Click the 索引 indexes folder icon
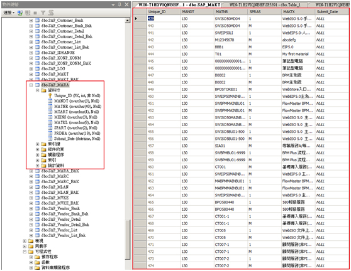The width and height of the screenshot is (351, 271). pos(43,160)
